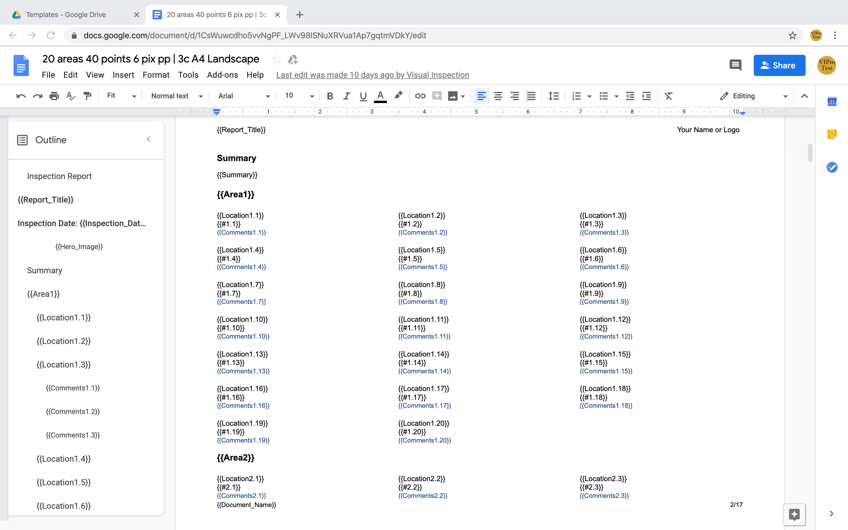Open line spacing options

(x=554, y=96)
